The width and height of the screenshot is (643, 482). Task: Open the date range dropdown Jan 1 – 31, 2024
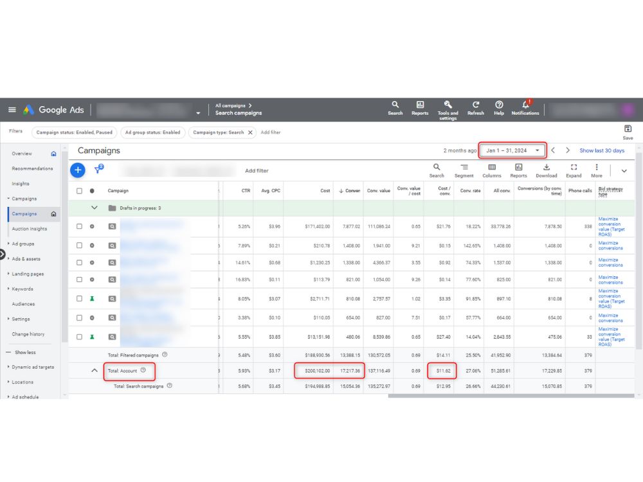pyautogui.click(x=512, y=150)
